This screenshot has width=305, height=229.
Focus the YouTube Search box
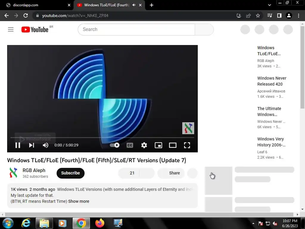pos(136,30)
